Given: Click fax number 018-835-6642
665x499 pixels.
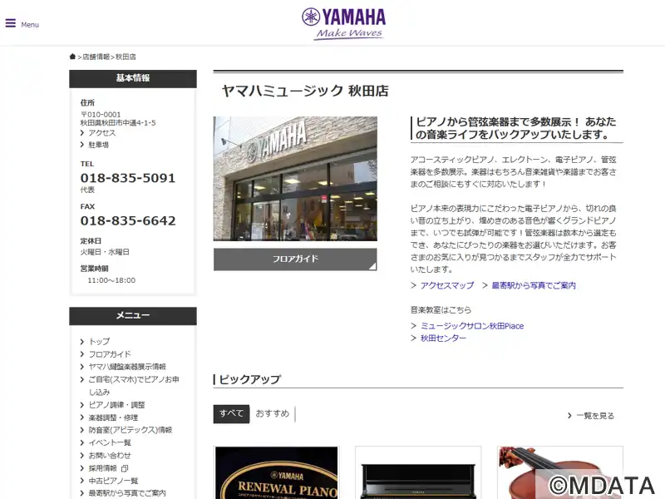Looking at the screenshot, I should pos(128,220).
